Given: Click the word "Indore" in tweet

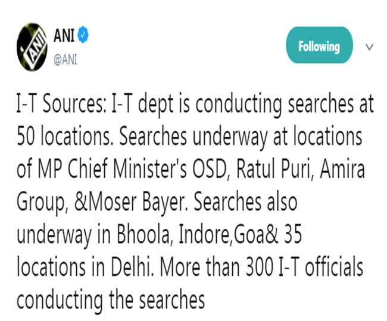Looking at the screenshot, I should click(x=205, y=234).
